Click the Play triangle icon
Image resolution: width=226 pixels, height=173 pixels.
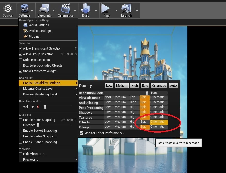[x=105, y=9]
